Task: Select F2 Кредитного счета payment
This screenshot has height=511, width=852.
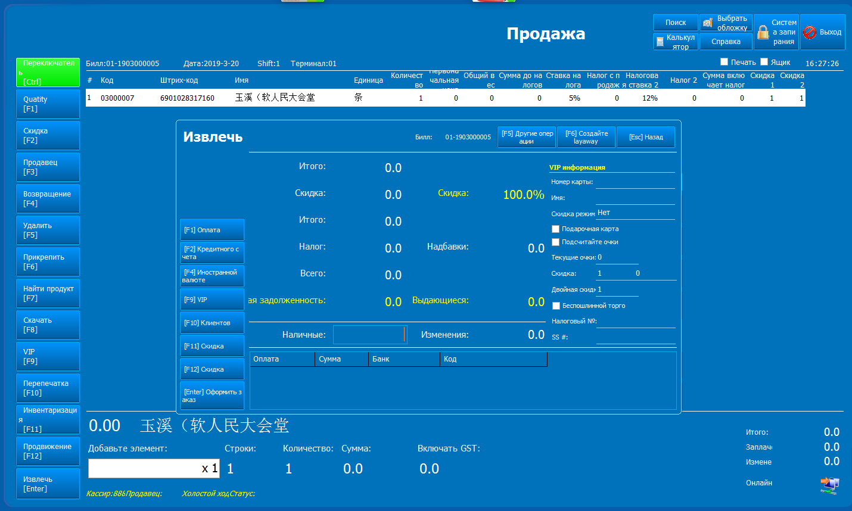Action: 212,253
